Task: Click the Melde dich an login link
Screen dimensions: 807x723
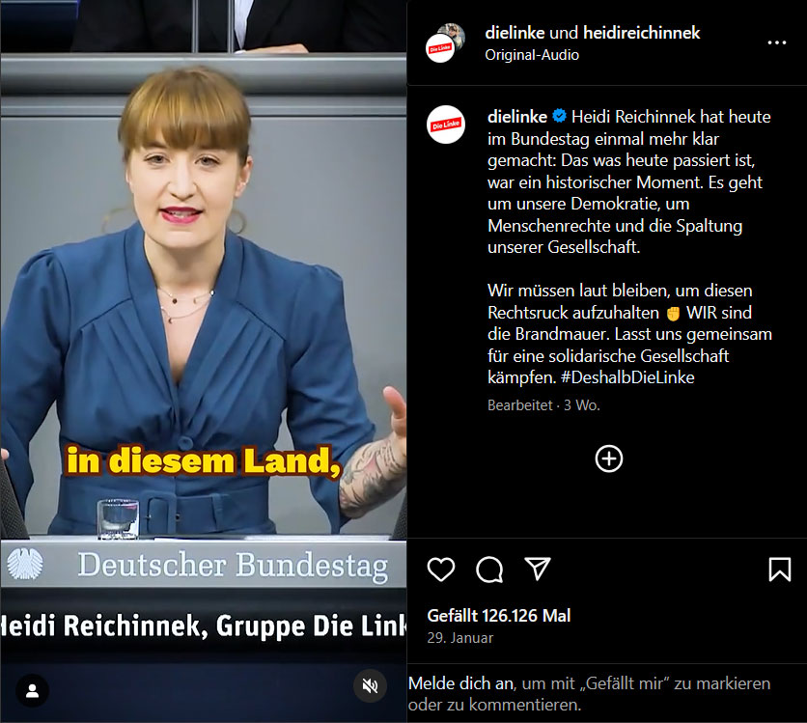Action: (x=460, y=683)
